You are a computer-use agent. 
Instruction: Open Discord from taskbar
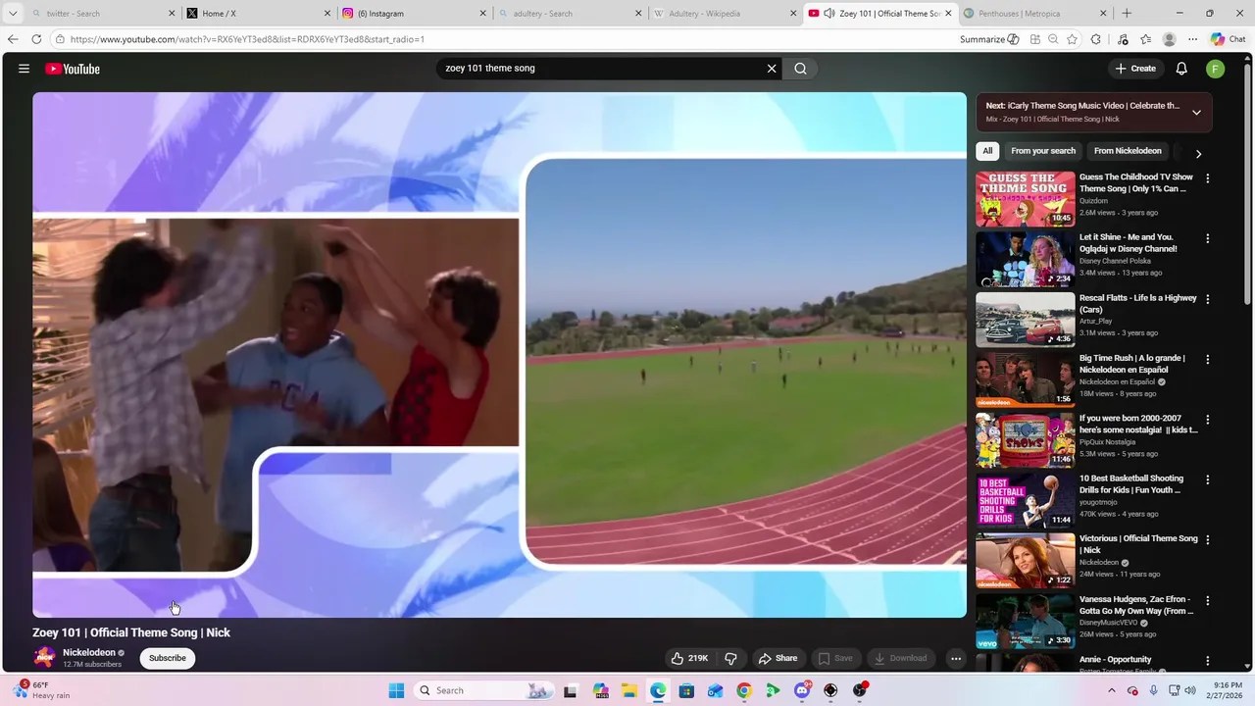tap(802, 690)
